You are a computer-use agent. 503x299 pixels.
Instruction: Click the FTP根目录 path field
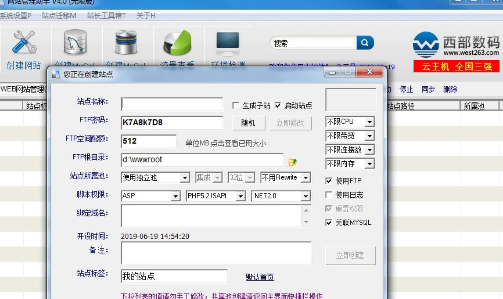coord(202,160)
